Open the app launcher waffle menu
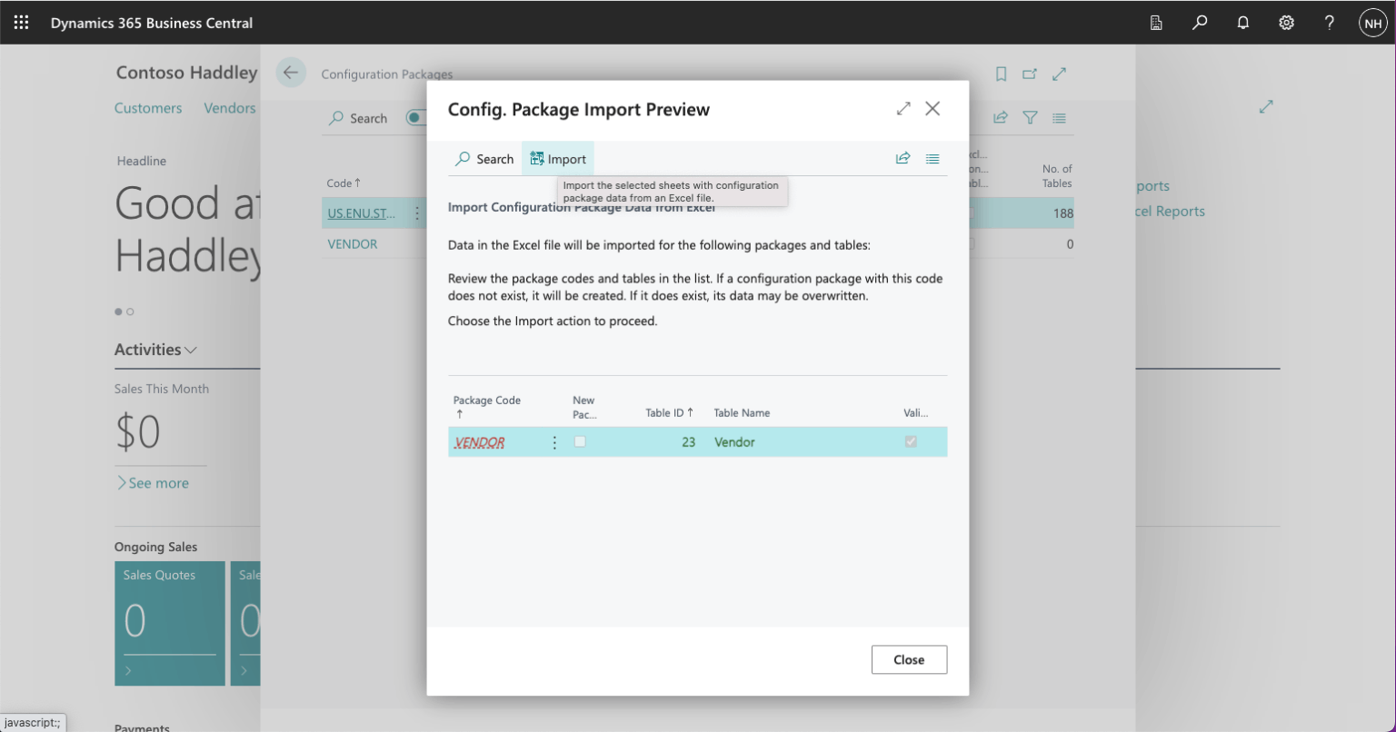This screenshot has width=1396, height=732. pyautogui.click(x=22, y=23)
